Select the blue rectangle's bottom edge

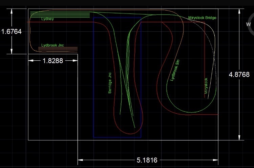tap(117, 137)
